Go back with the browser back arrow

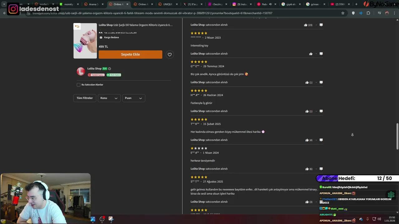pos(4,13)
